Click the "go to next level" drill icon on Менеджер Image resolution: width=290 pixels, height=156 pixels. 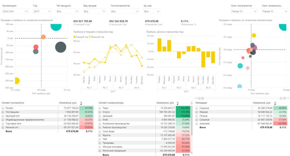coord(199,98)
